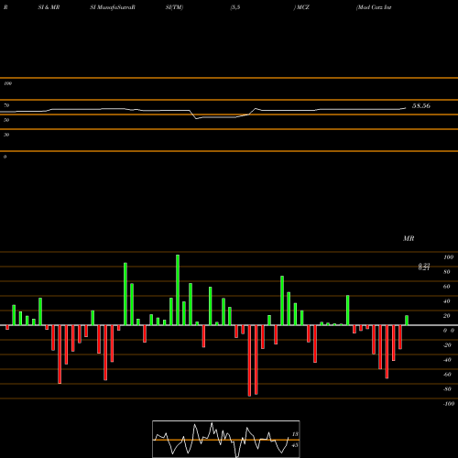458x458 pixels.
Task: Click the MR axis label 60
Action: [x=447, y=287]
